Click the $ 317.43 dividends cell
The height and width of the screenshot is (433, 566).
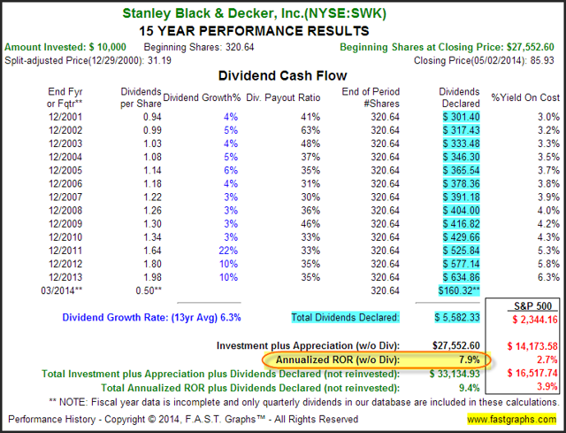pos(462,130)
